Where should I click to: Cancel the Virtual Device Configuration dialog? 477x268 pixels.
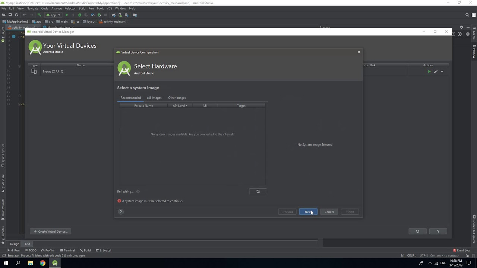[x=329, y=212]
